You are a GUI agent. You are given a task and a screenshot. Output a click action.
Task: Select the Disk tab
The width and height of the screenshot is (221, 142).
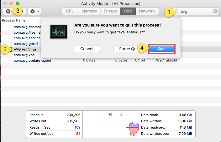click(128, 11)
